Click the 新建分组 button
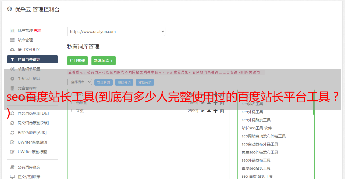Screen dimensions: 345x179 click(104, 82)
